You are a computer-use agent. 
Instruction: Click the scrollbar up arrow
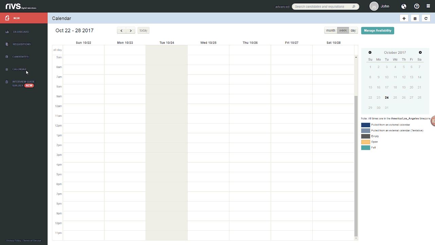pos(356,57)
